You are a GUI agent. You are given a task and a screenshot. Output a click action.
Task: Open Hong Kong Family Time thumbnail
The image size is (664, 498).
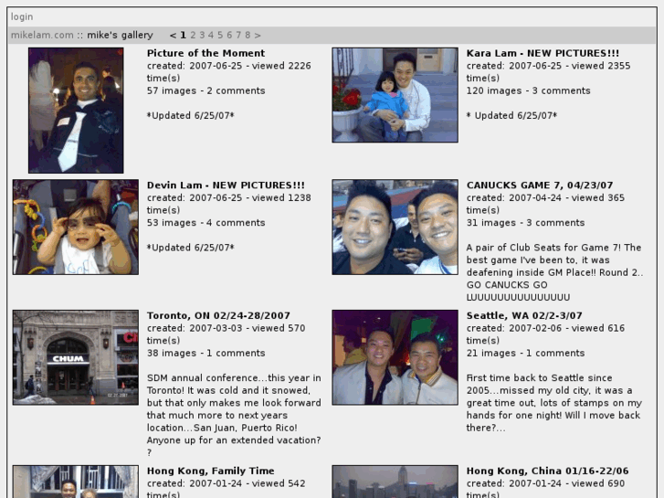tap(76, 482)
